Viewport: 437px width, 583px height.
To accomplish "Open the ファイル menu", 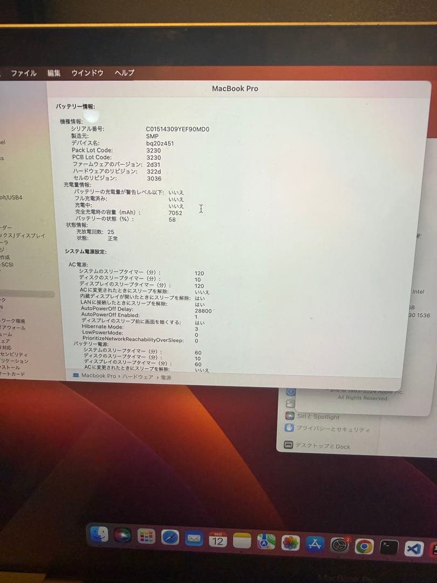I will 24,72.
